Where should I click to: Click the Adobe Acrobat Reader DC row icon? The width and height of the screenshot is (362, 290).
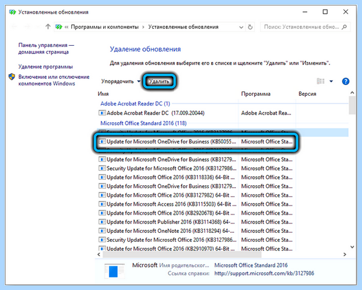[x=102, y=113]
